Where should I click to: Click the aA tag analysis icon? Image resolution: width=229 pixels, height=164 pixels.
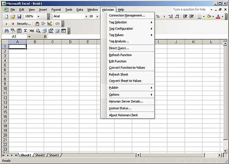pos(38,31)
